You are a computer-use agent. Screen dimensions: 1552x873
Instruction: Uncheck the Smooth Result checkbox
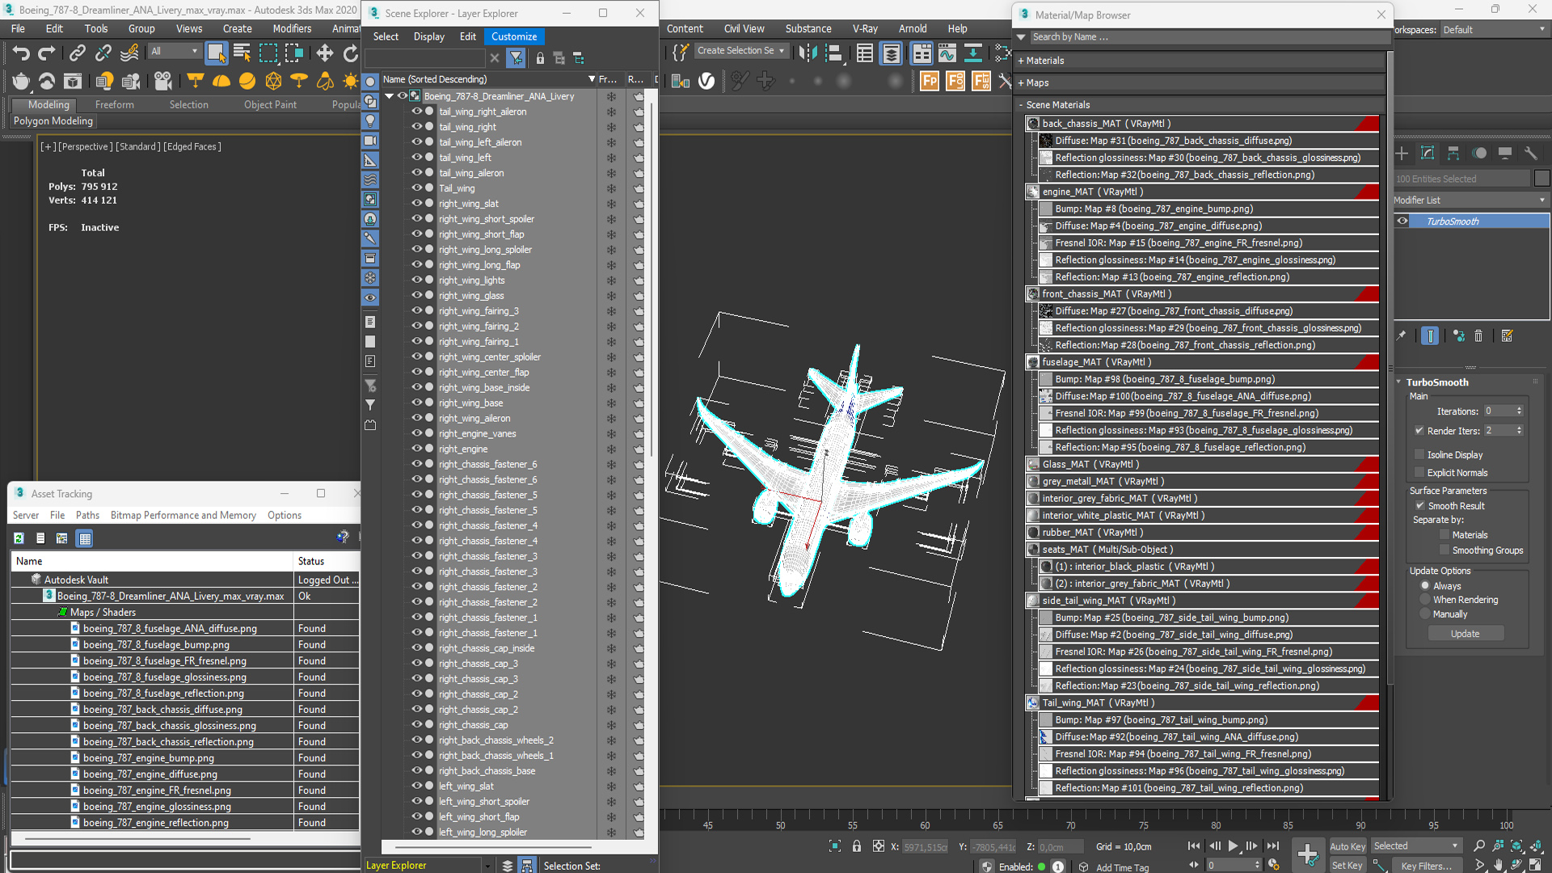click(1419, 506)
